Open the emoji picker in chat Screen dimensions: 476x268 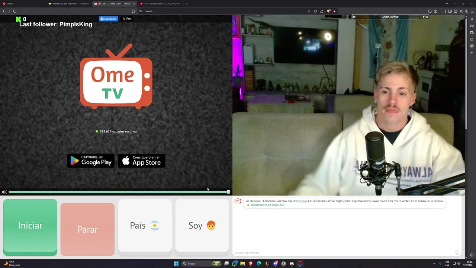pos(457,253)
